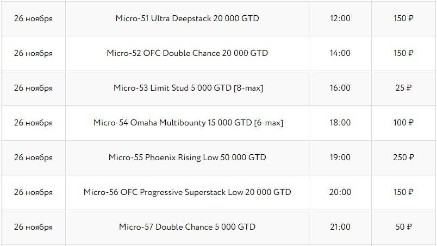
Task: Click the 21:00 start time cell
Action: coord(340,227)
